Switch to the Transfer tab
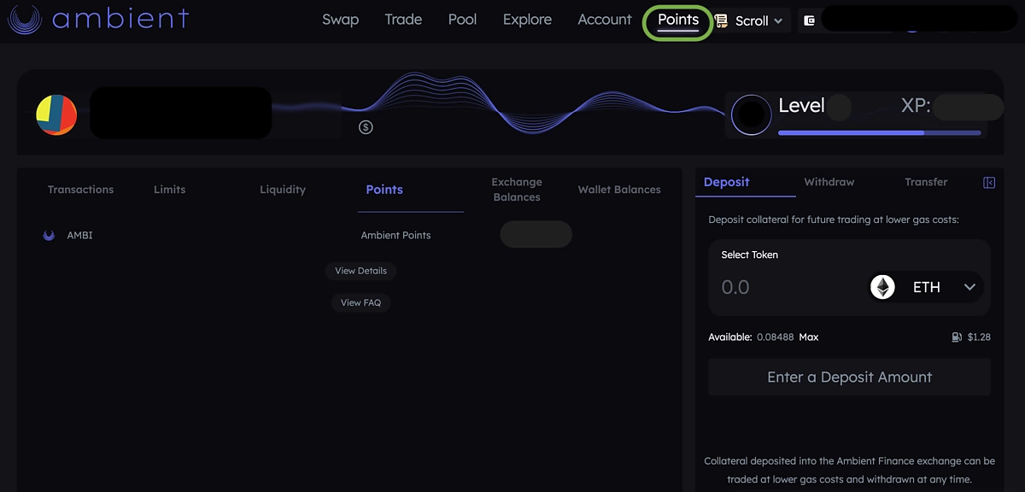 click(926, 182)
